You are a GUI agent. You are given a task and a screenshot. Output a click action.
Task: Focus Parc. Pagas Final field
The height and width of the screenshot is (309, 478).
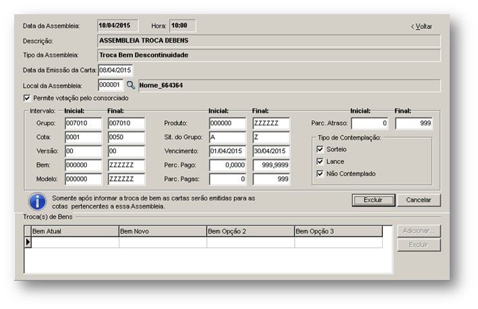[271, 179]
